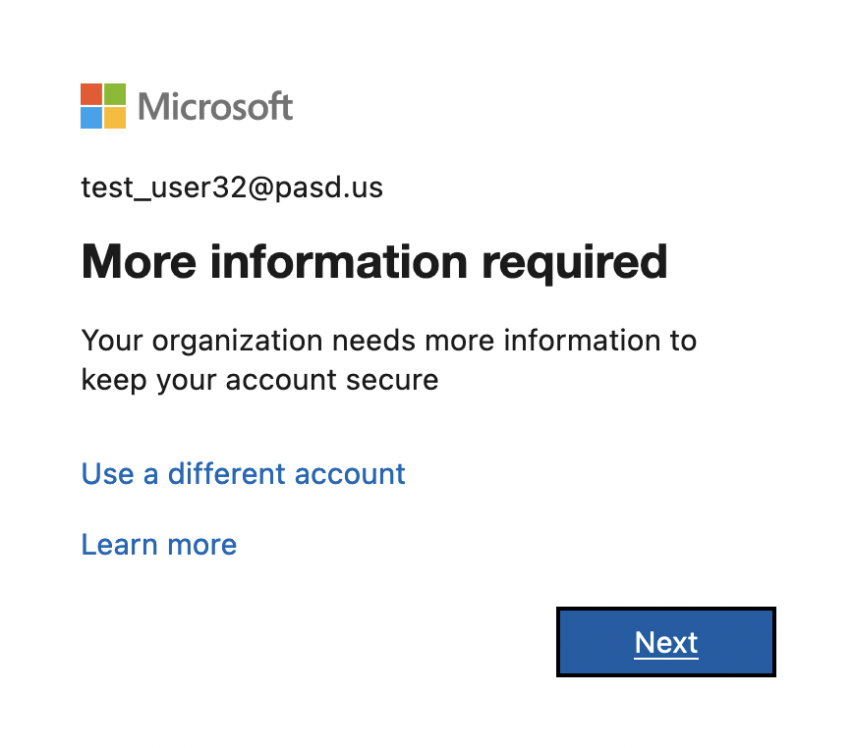Click the blue square in Microsoft logo
Screen dimensions: 853x748
point(91,118)
